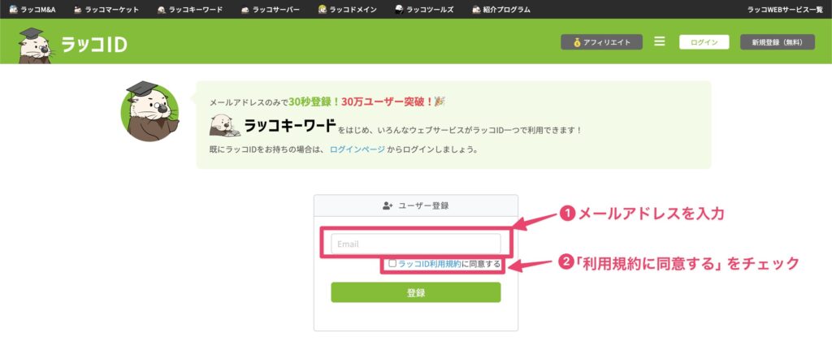
Task: Open ラッコツールズ service link
Action: tap(424, 10)
